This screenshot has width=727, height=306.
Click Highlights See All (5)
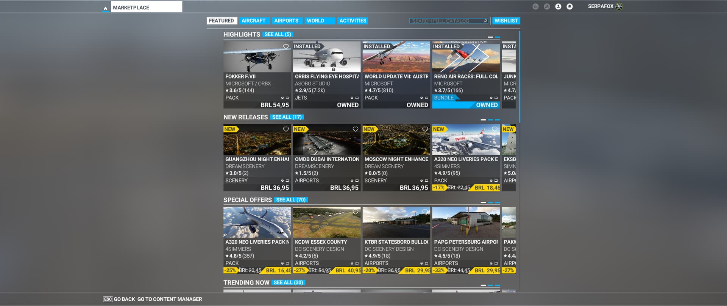click(278, 34)
